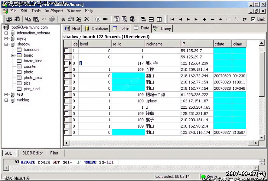Insert a new record with plus icon
The height and width of the screenshot is (181, 268).
(204, 19)
